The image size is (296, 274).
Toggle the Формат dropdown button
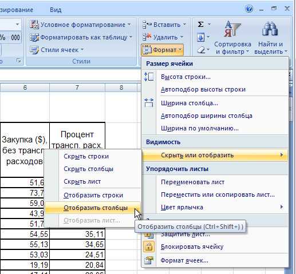tap(163, 50)
